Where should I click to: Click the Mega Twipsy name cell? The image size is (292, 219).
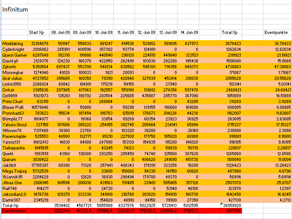point(15,171)
